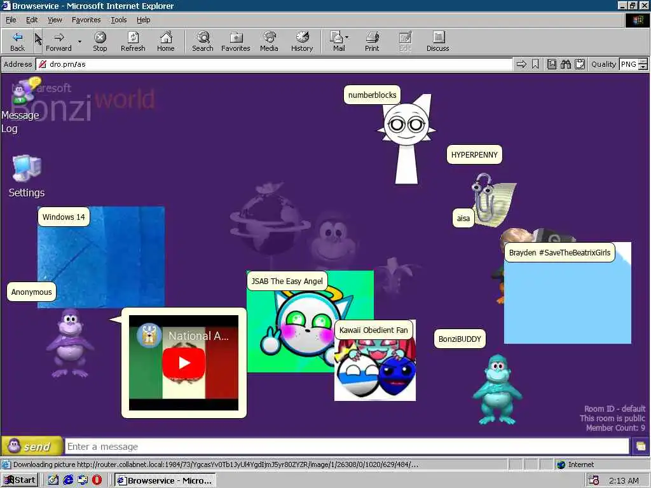Launch Internet Explorer from quick launch
This screenshot has width=651, height=488.
[68, 480]
